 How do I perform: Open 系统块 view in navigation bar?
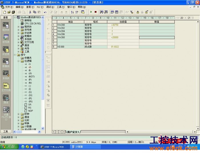[6, 75]
